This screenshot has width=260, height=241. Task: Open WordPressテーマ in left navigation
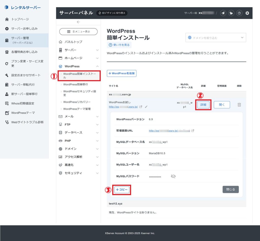tap(23, 113)
